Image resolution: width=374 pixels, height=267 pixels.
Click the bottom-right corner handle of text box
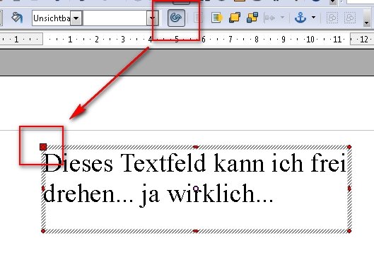349,231
